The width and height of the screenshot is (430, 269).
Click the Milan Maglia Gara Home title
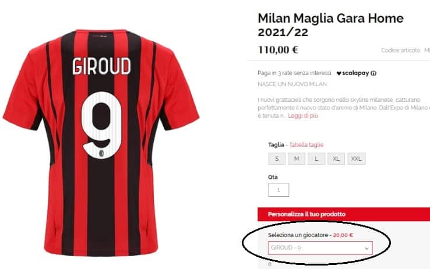pos(330,25)
